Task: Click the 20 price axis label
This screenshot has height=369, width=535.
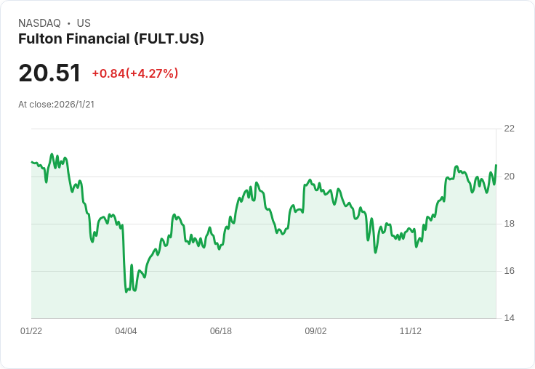Action: tap(509, 177)
